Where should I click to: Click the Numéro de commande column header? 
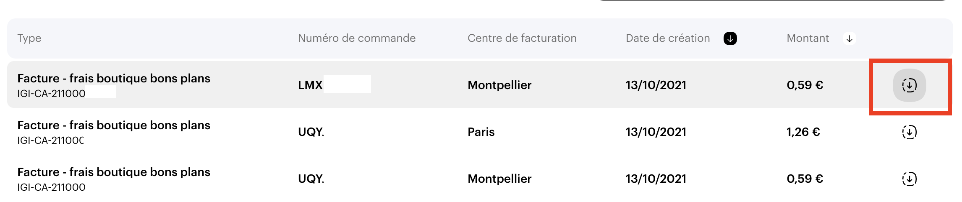356,38
